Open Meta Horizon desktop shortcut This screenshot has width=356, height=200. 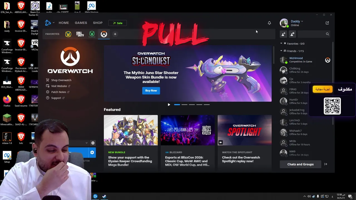pos(91,7)
